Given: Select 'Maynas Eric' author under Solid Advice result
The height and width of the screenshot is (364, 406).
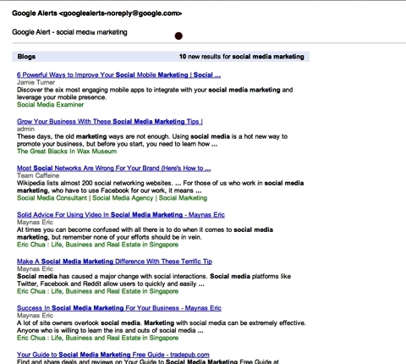Looking at the screenshot, I should point(35,222).
